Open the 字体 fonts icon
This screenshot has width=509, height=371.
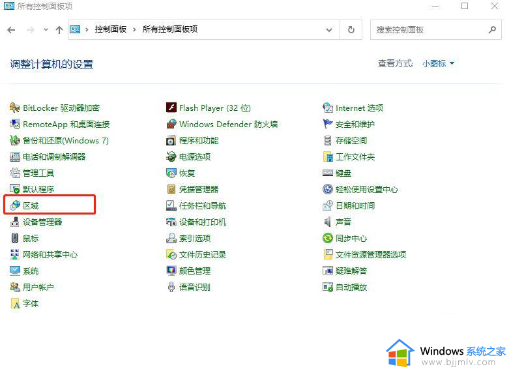click(15, 303)
